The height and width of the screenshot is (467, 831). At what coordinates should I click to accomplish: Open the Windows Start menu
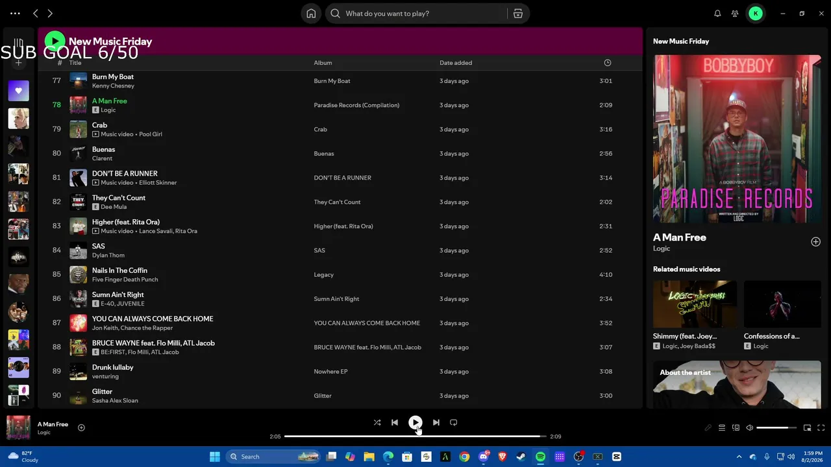point(215,457)
